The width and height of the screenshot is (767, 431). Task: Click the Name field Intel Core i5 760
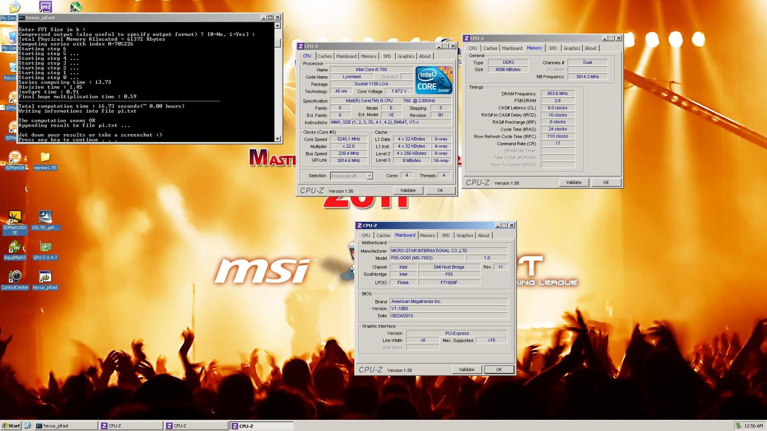[371, 70]
